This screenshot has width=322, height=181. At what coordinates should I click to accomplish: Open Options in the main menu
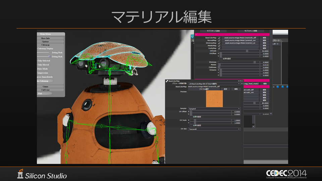[50, 42]
